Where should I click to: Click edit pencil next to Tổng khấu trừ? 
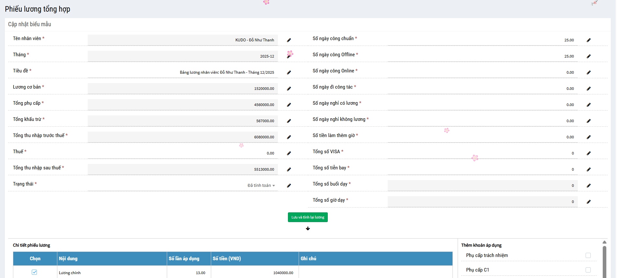pyautogui.click(x=289, y=121)
